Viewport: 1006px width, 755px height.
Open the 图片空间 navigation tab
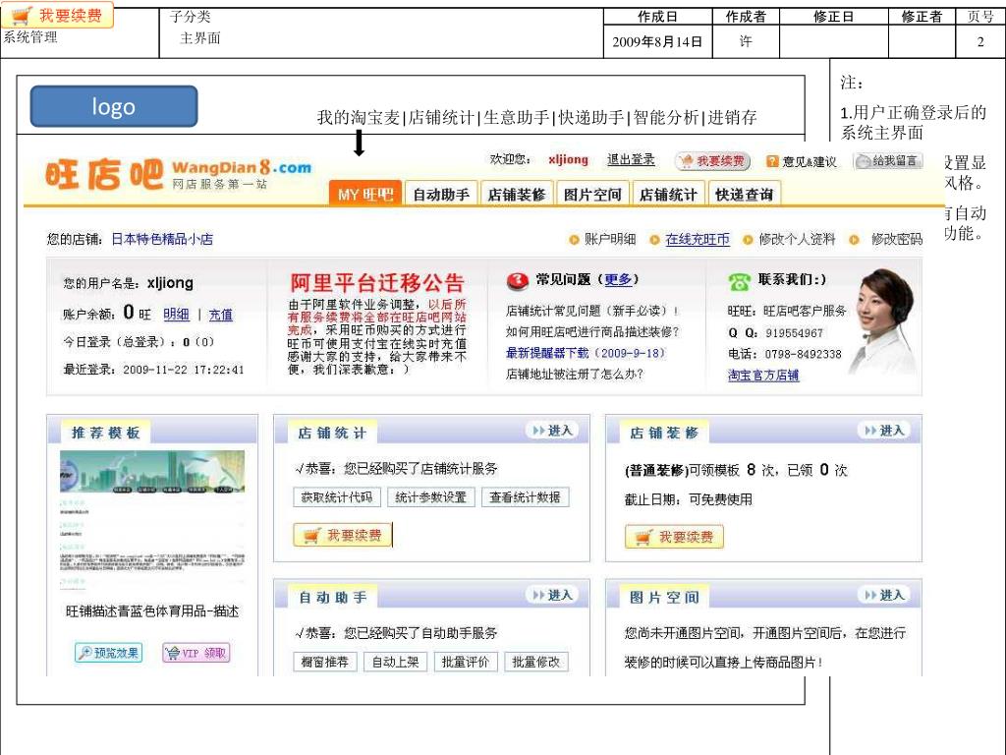tap(592, 195)
